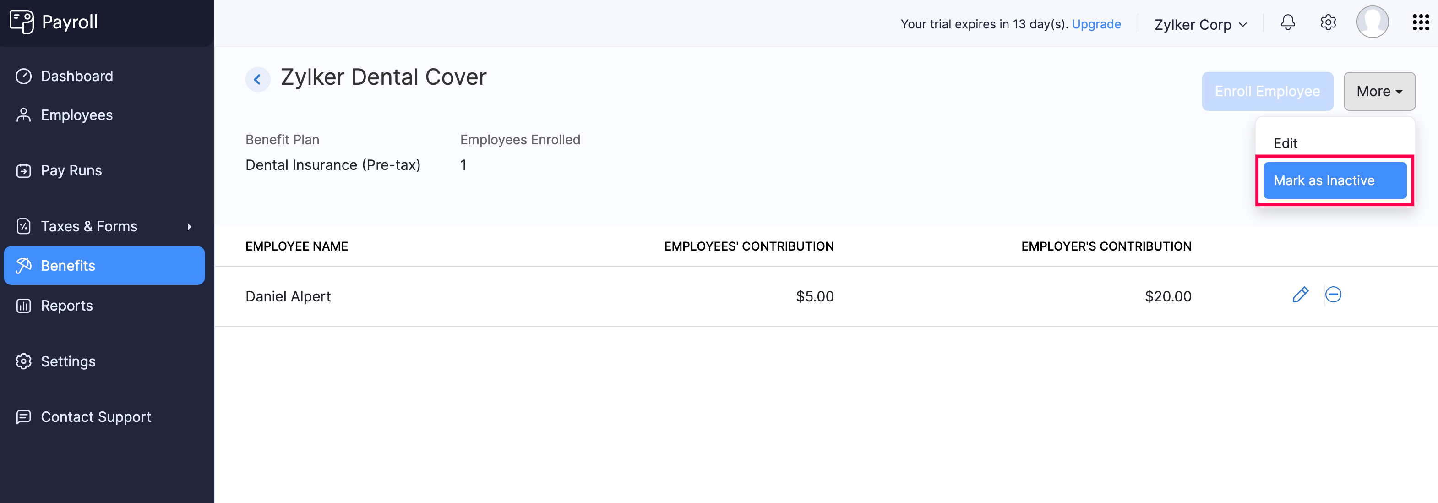Screen dimensions: 1438x503
Task: Click the Daniel Alpert employee row
Action: click(288, 296)
